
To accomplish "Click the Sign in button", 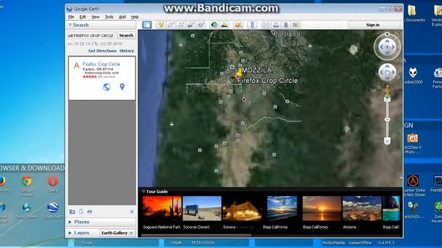I will click(373, 25).
